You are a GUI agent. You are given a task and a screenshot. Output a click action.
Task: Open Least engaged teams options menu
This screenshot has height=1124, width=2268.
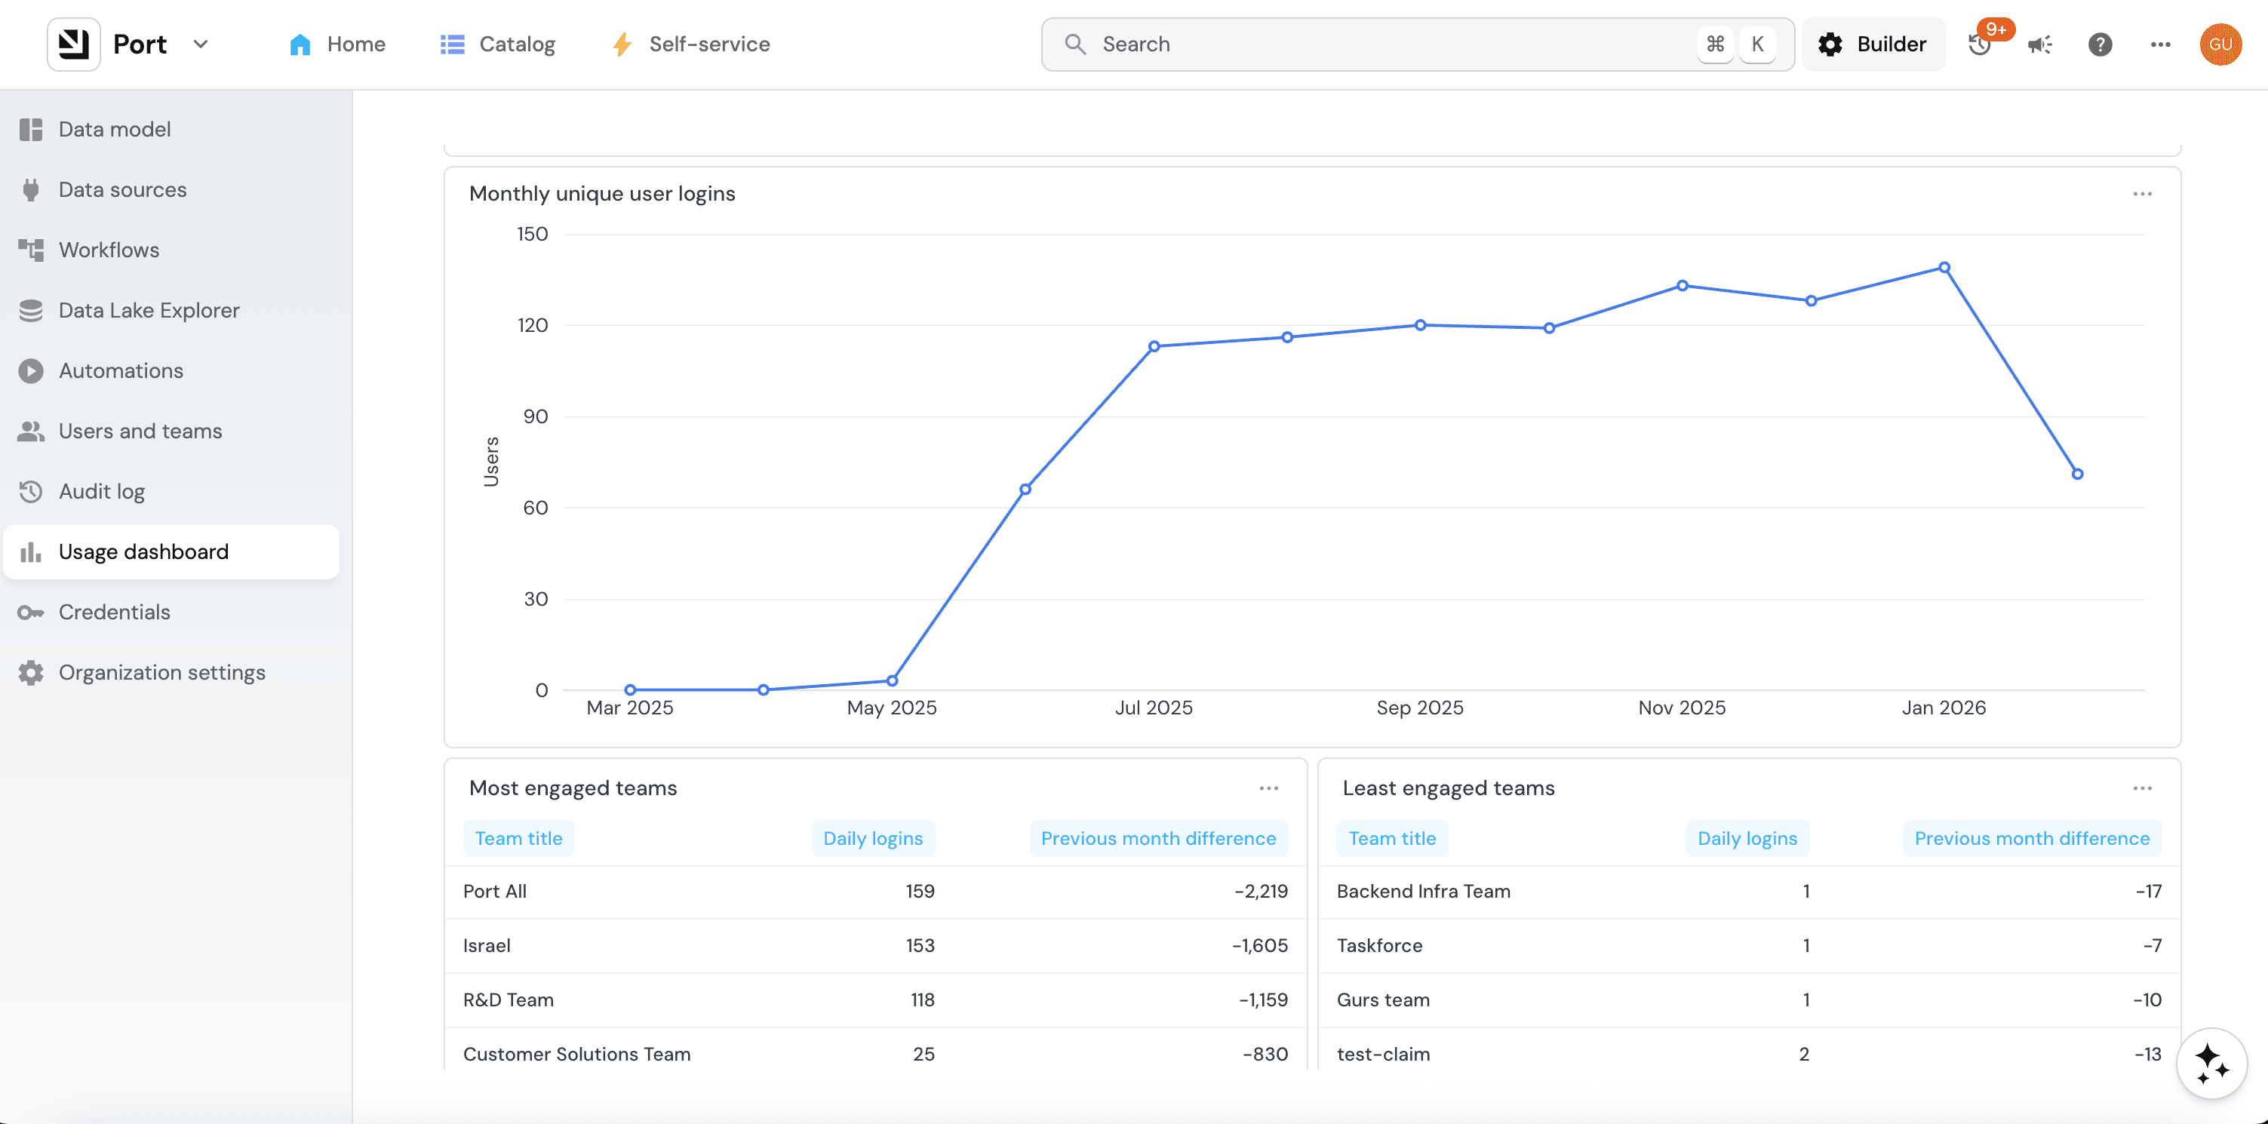coord(2142,788)
